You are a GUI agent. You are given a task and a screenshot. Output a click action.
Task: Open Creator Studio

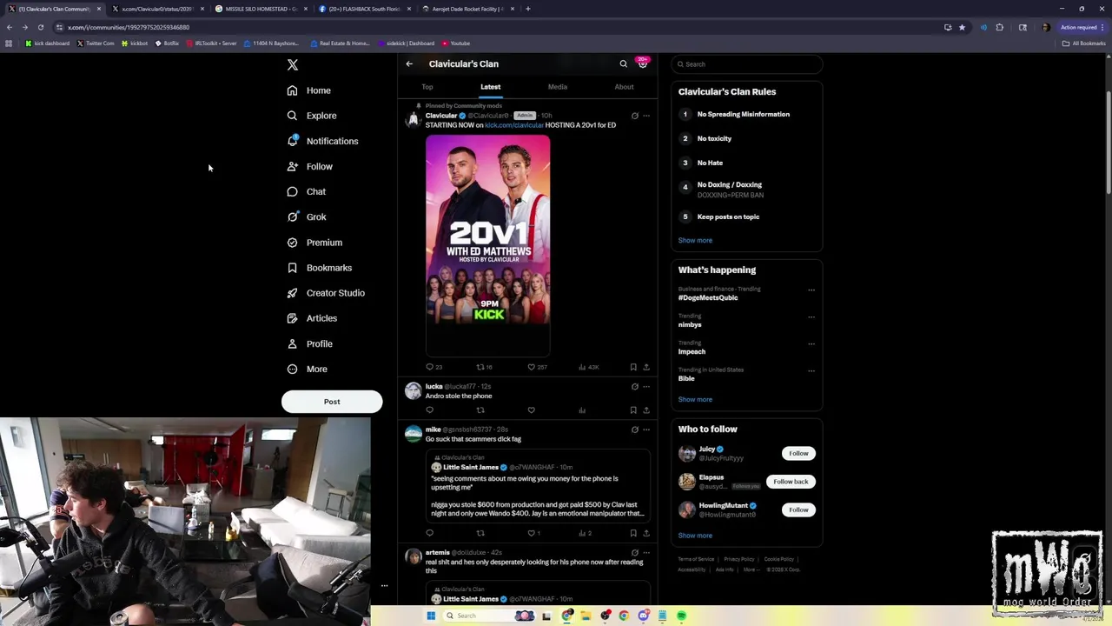click(326, 293)
